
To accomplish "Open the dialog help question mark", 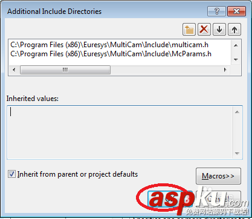I will click(216, 11).
